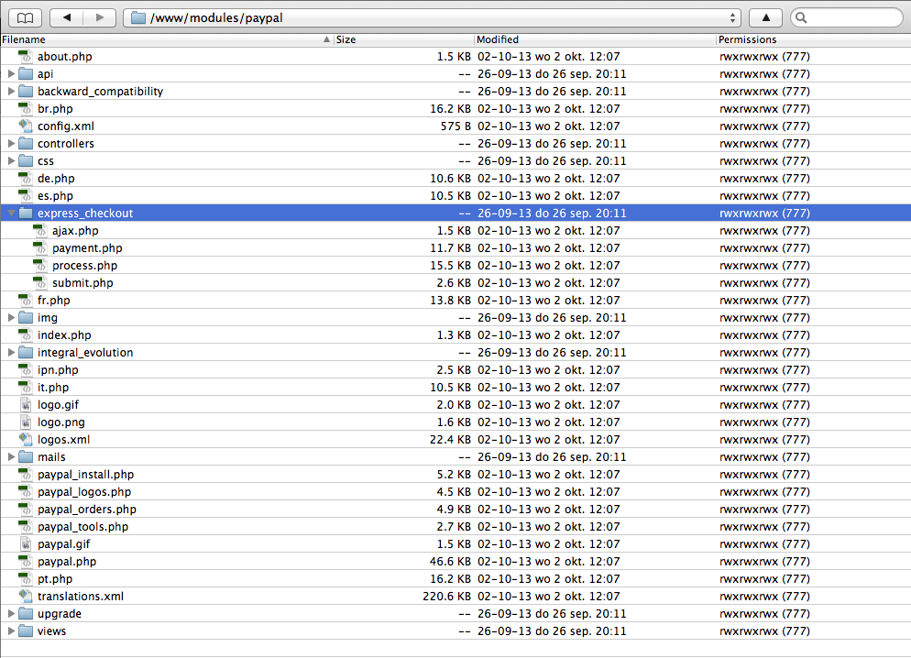
Task: Select the fr.php file name
Action: 54,301
